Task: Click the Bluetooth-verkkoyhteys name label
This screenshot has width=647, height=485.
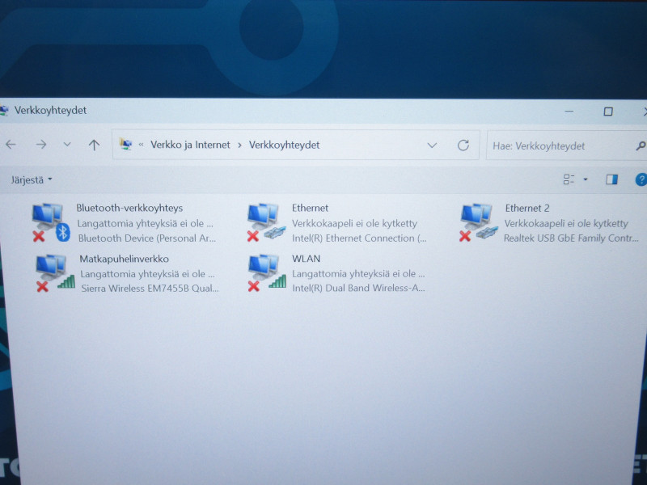Action: pyautogui.click(x=129, y=208)
